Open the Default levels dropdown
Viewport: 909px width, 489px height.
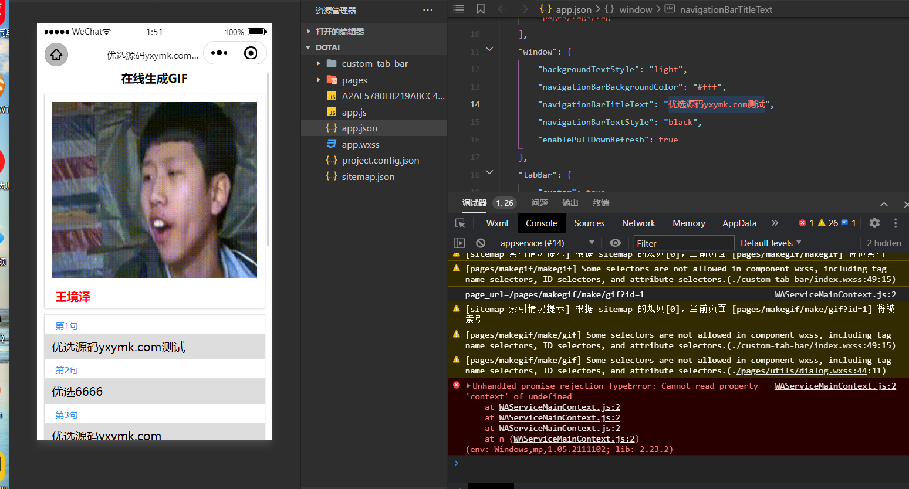click(x=771, y=243)
